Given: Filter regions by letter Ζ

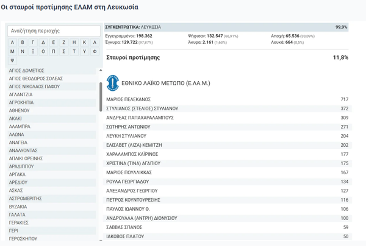Looking at the screenshot, I should coord(63,43).
